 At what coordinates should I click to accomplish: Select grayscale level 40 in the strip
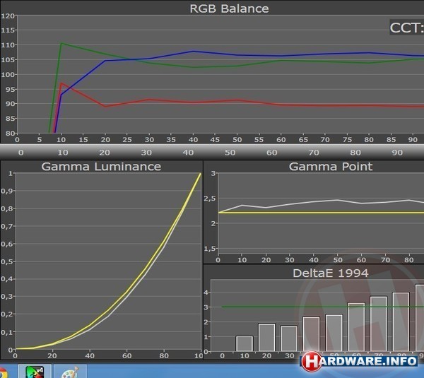188,153
